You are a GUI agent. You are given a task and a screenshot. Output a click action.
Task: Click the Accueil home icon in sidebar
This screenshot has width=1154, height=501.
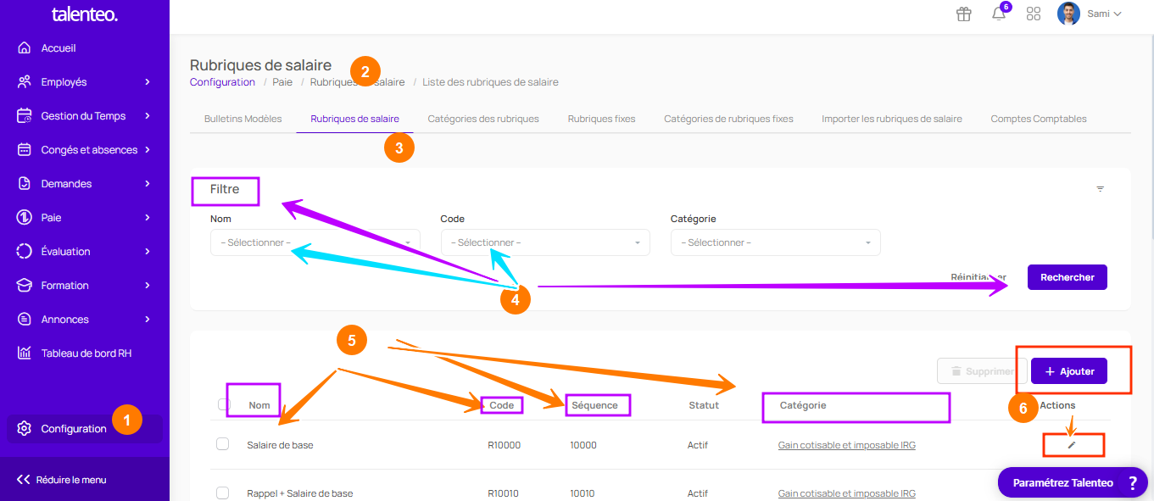pyautogui.click(x=25, y=48)
